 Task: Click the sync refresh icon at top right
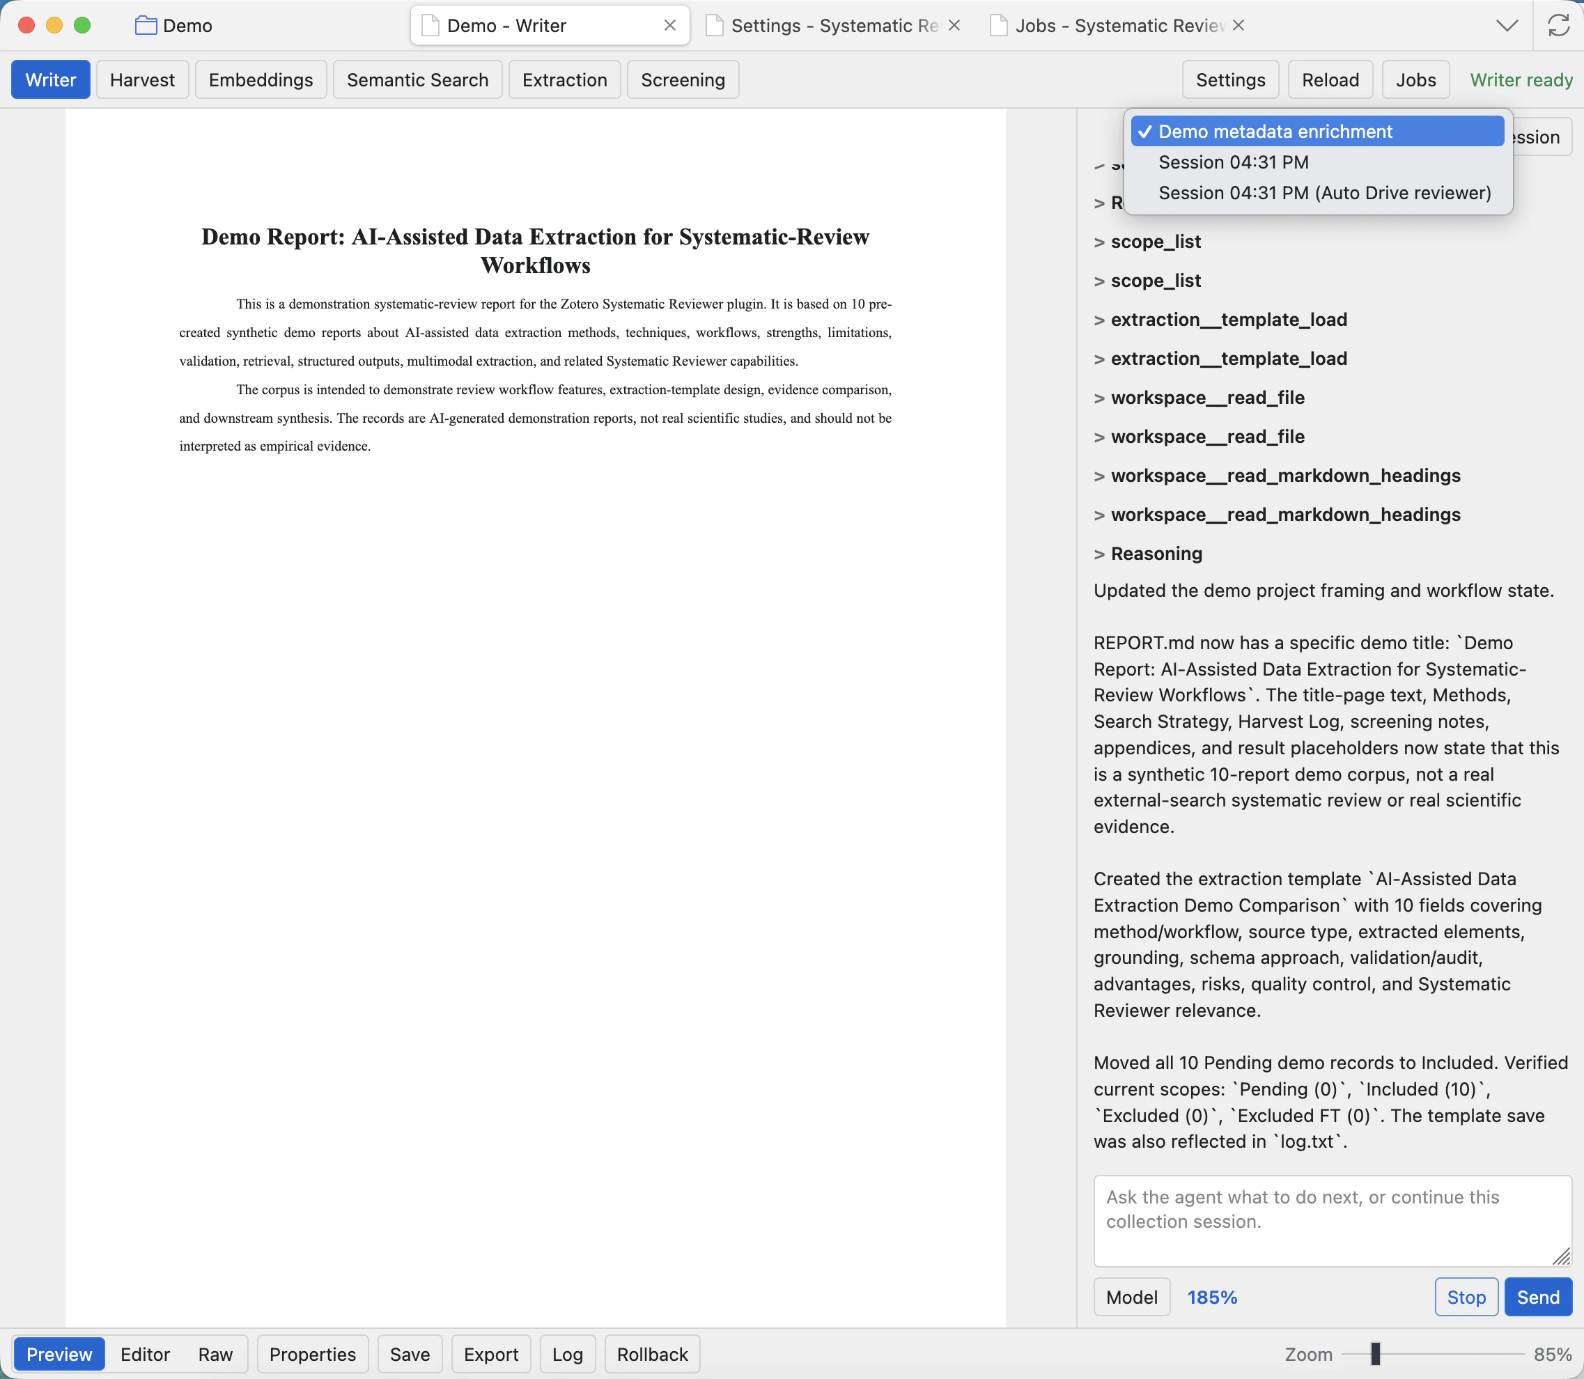click(1559, 25)
